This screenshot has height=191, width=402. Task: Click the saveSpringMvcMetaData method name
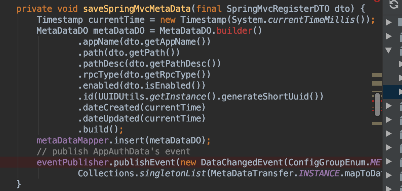tap(137, 9)
